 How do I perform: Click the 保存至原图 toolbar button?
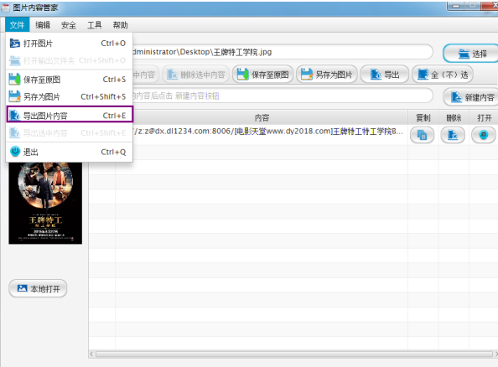263,75
